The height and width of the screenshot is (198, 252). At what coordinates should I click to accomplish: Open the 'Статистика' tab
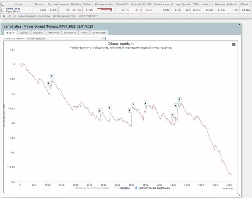[x=53, y=33]
